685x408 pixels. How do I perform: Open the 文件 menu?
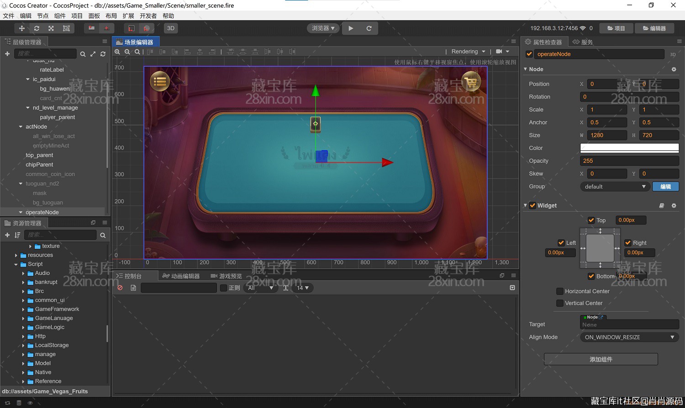[9, 16]
